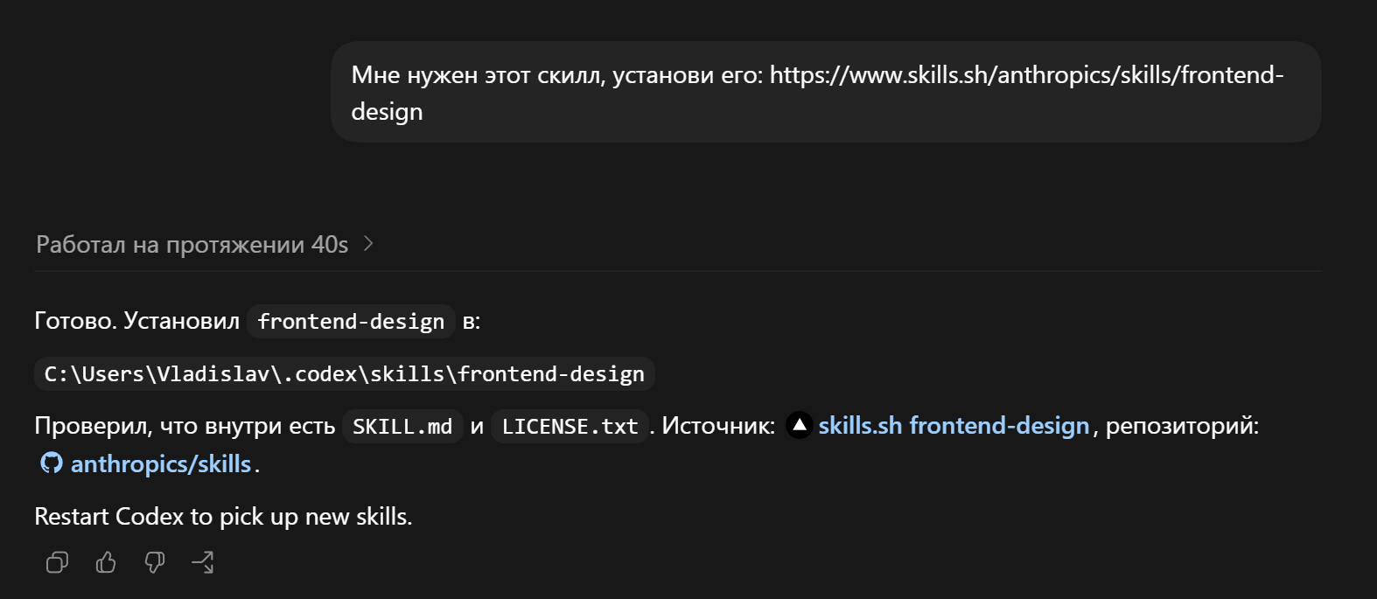Screen dimensions: 1377x599
Task: Click the fork/share arrow icon under the response
Action: 203,562
